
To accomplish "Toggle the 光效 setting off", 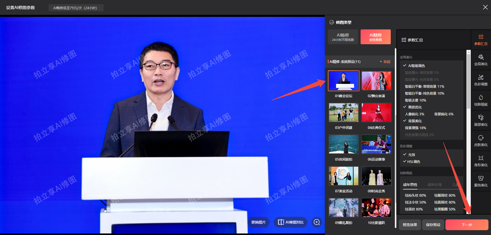I will [x=405, y=154].
